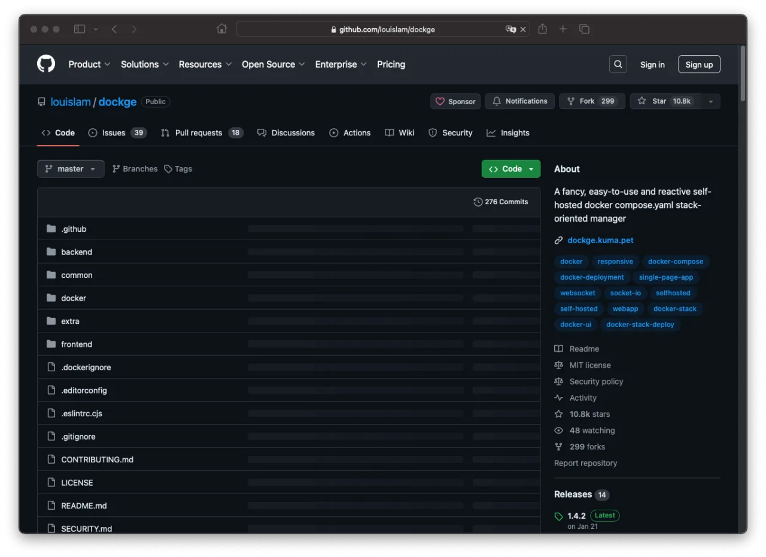Switch to the Pull requests tab
The width and height of the screenshot is (766, 557).
tap(202, 133)
